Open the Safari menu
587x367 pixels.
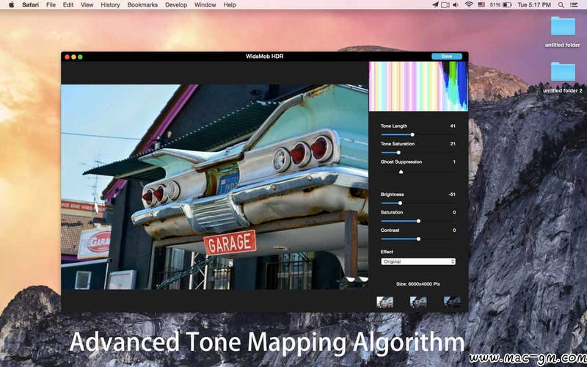click(30, 5)
